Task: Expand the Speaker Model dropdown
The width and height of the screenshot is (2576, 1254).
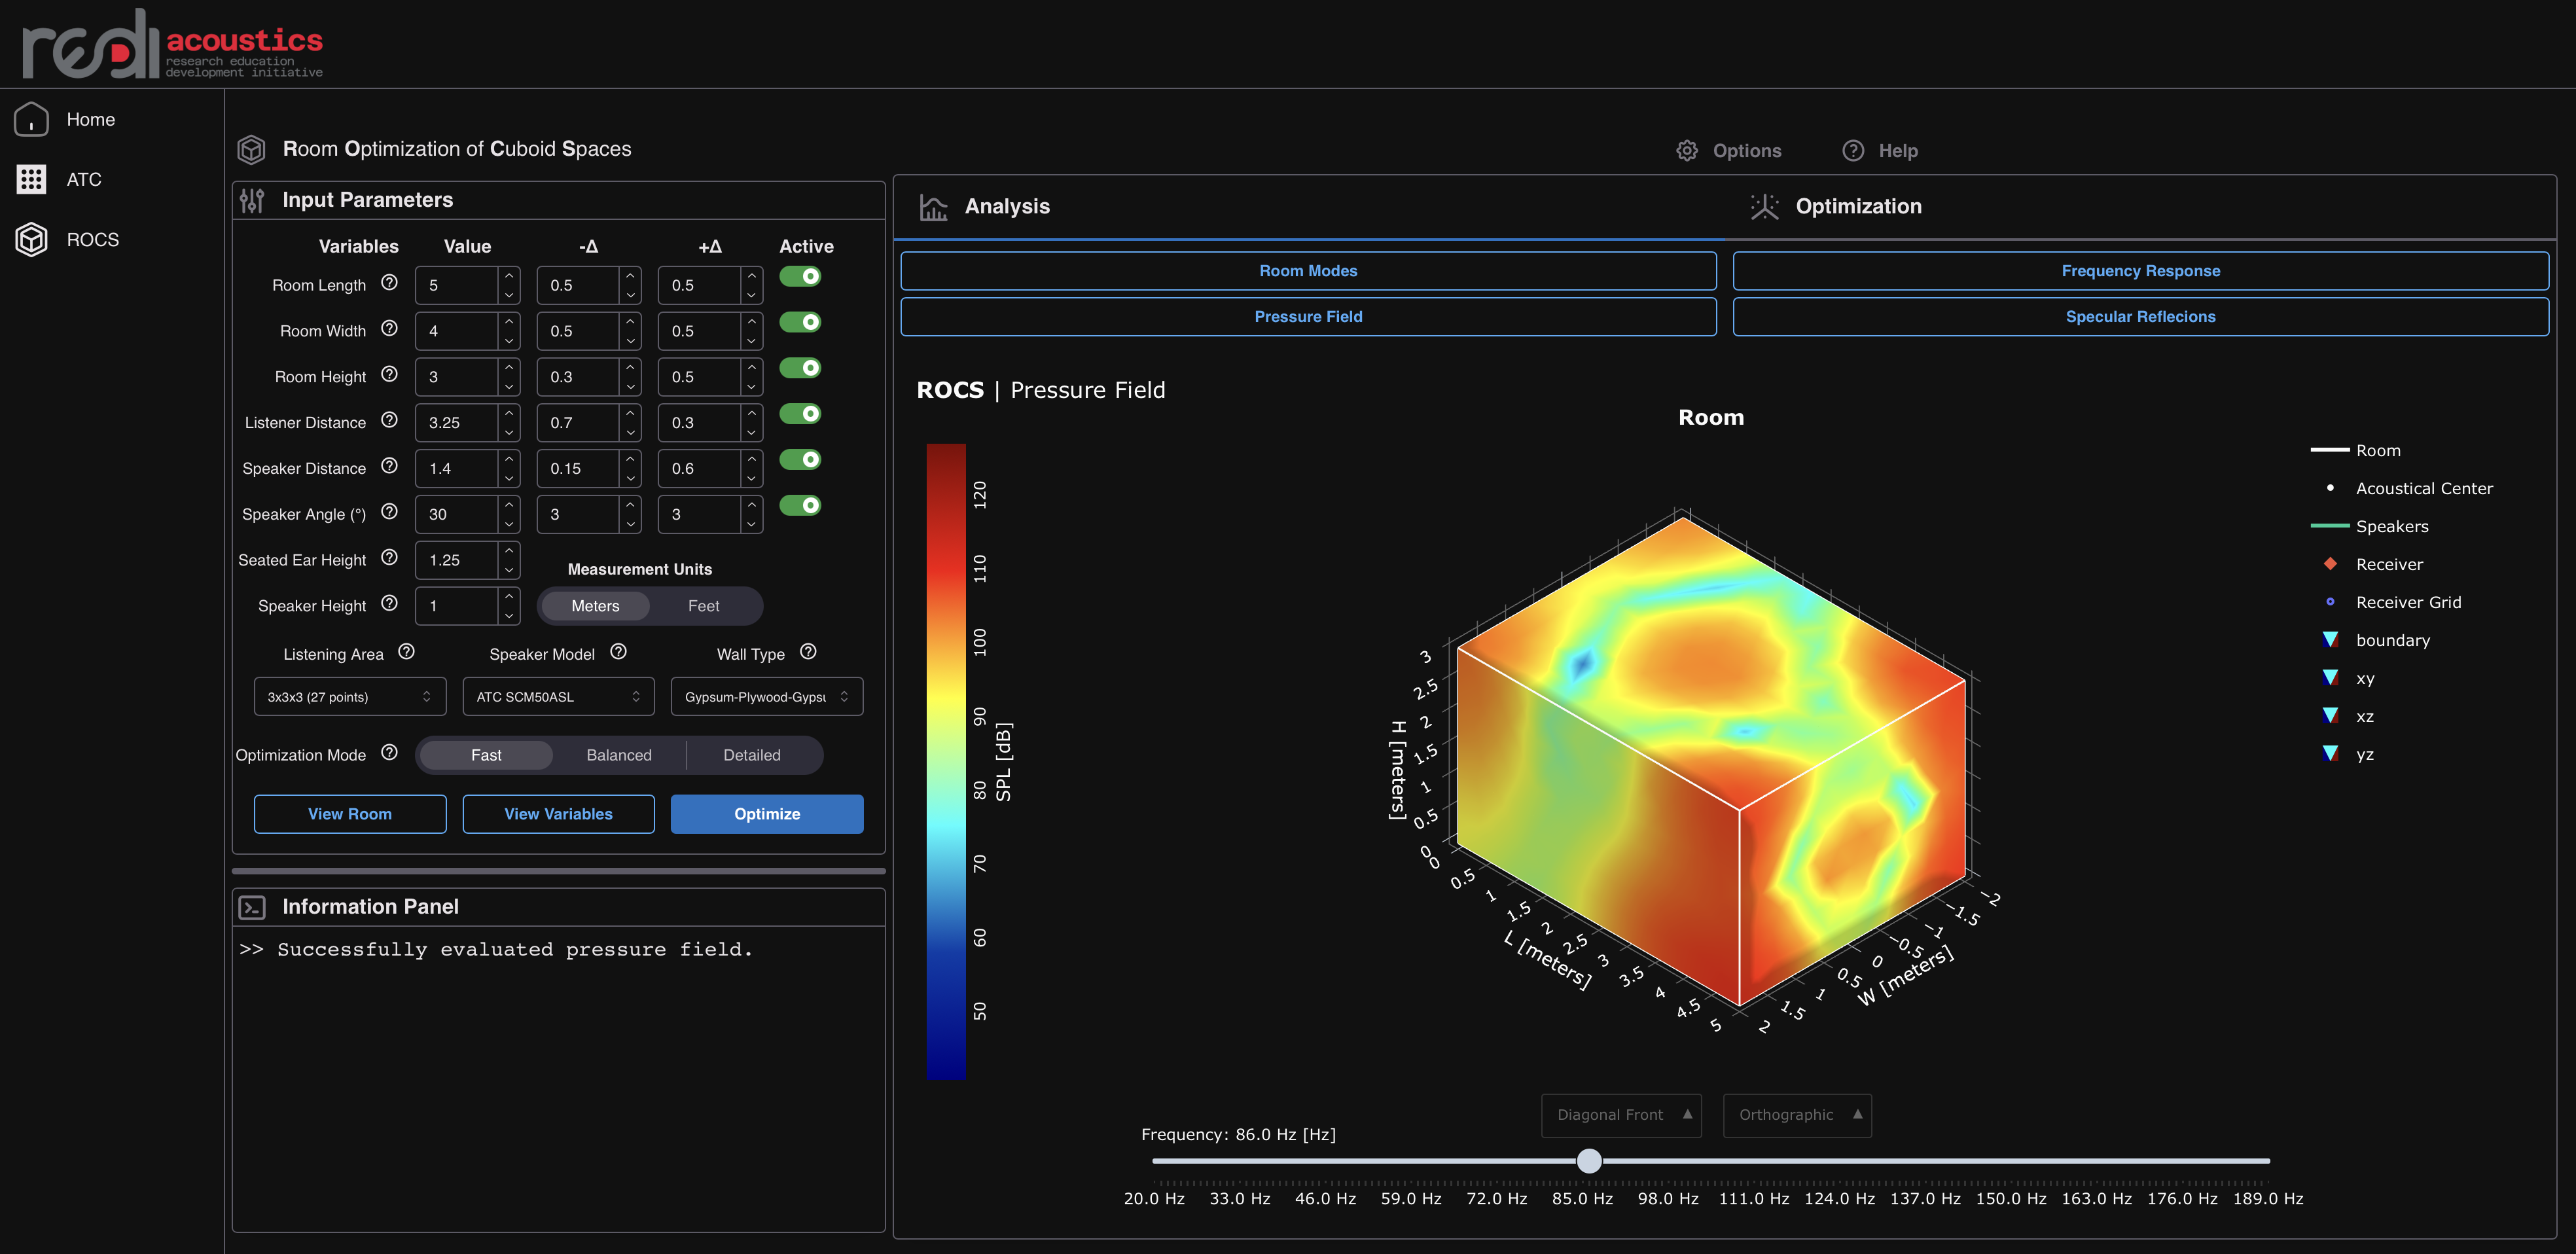Action: [558, 697]
